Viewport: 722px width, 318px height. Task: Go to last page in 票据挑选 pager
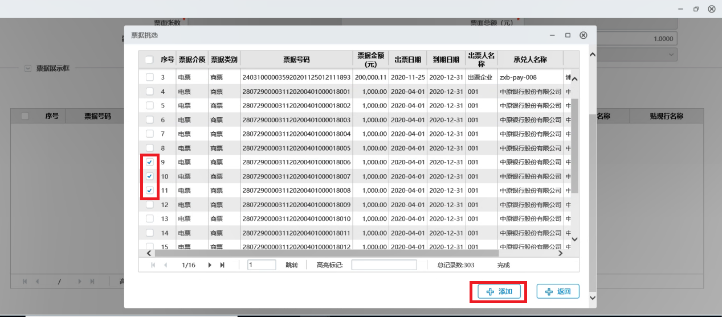coord(222,265)
